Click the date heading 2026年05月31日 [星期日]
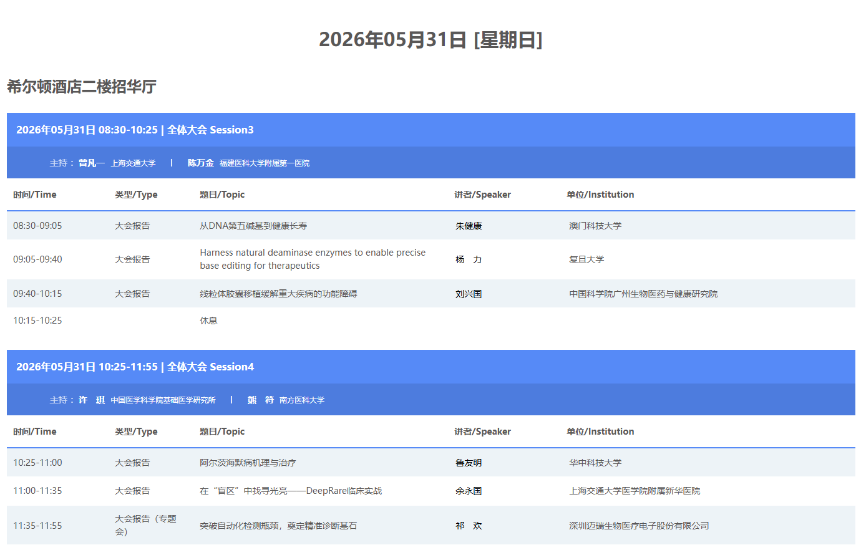 pyautogui.click(x=430, y=40)
